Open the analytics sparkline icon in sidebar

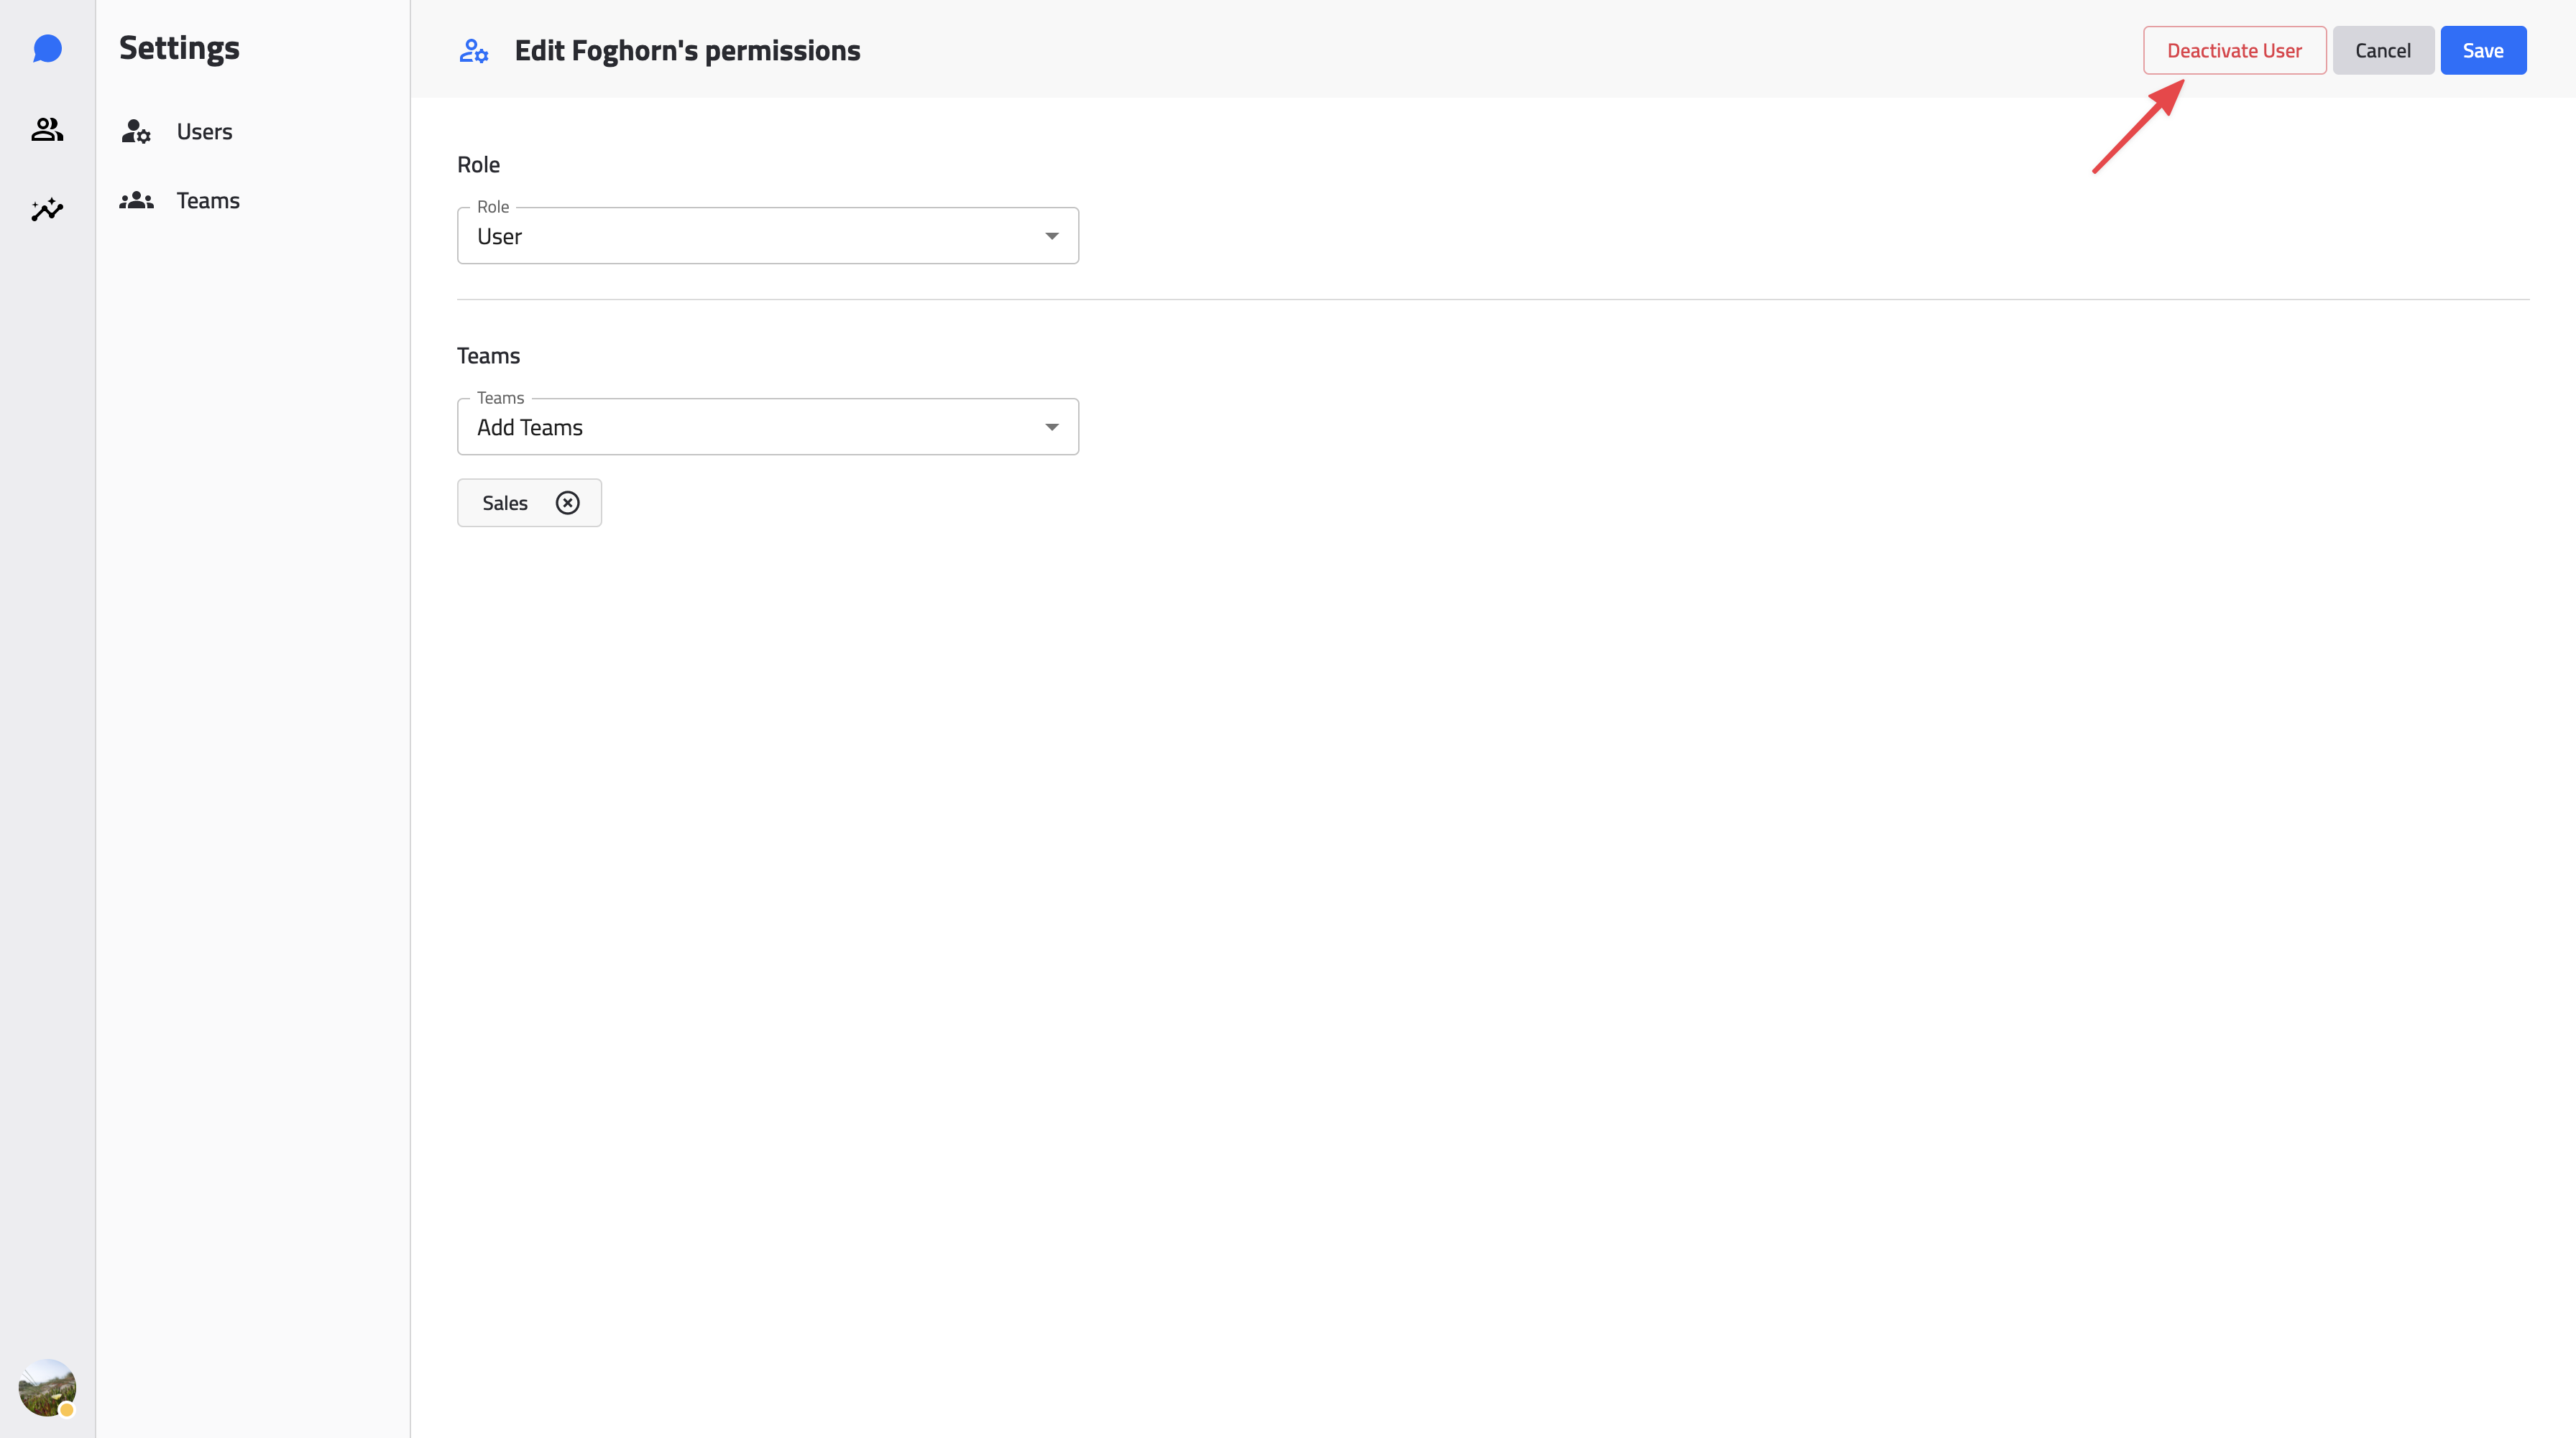click(47, 209)
